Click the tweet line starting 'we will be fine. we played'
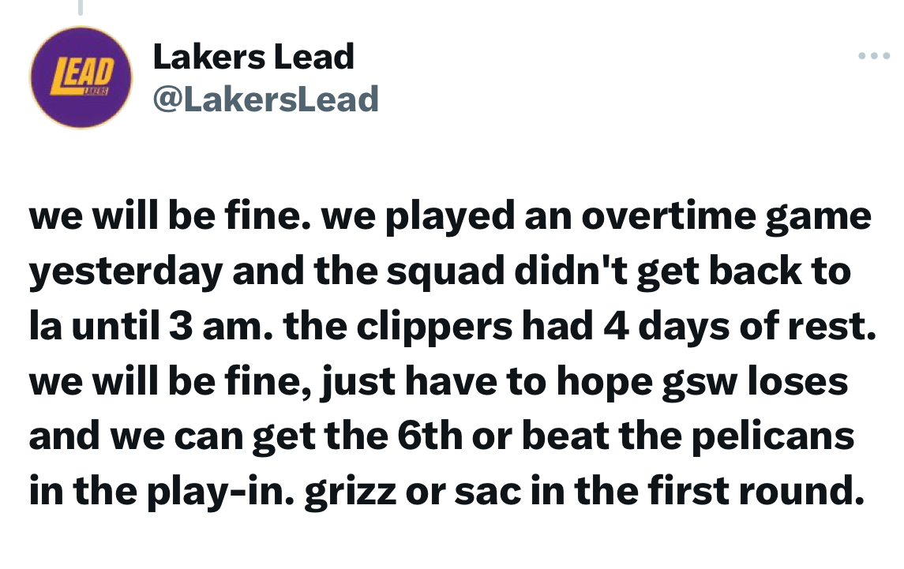 450,217
